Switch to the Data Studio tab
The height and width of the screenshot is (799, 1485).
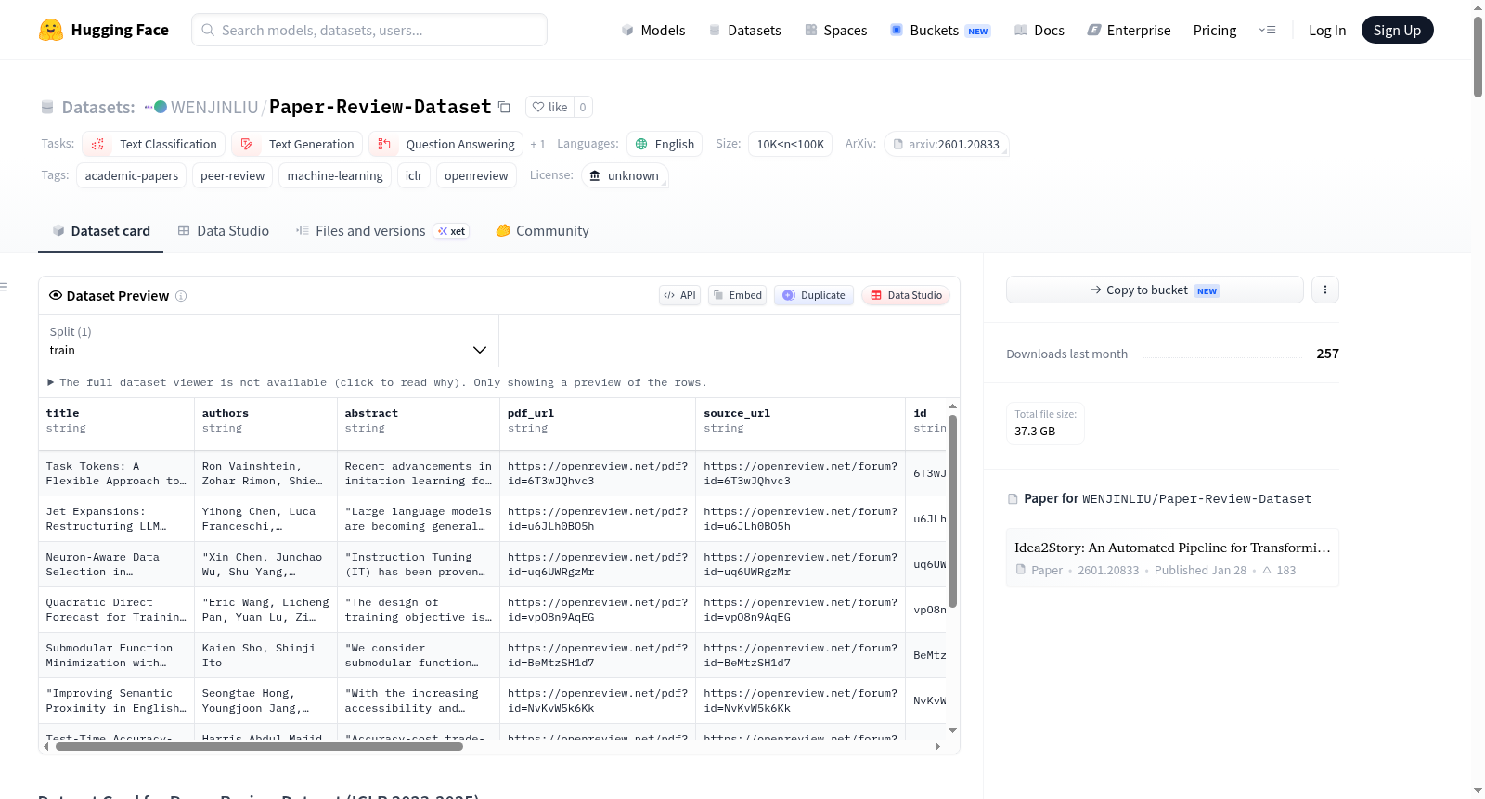(224, 231)
